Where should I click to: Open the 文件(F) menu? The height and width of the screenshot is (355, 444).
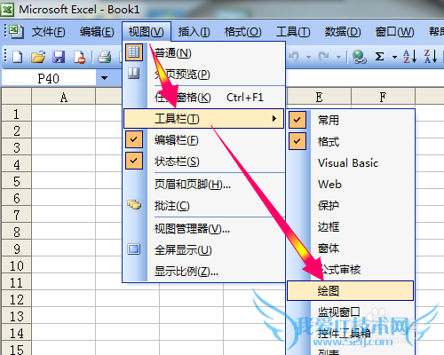(x=48, y=32)
